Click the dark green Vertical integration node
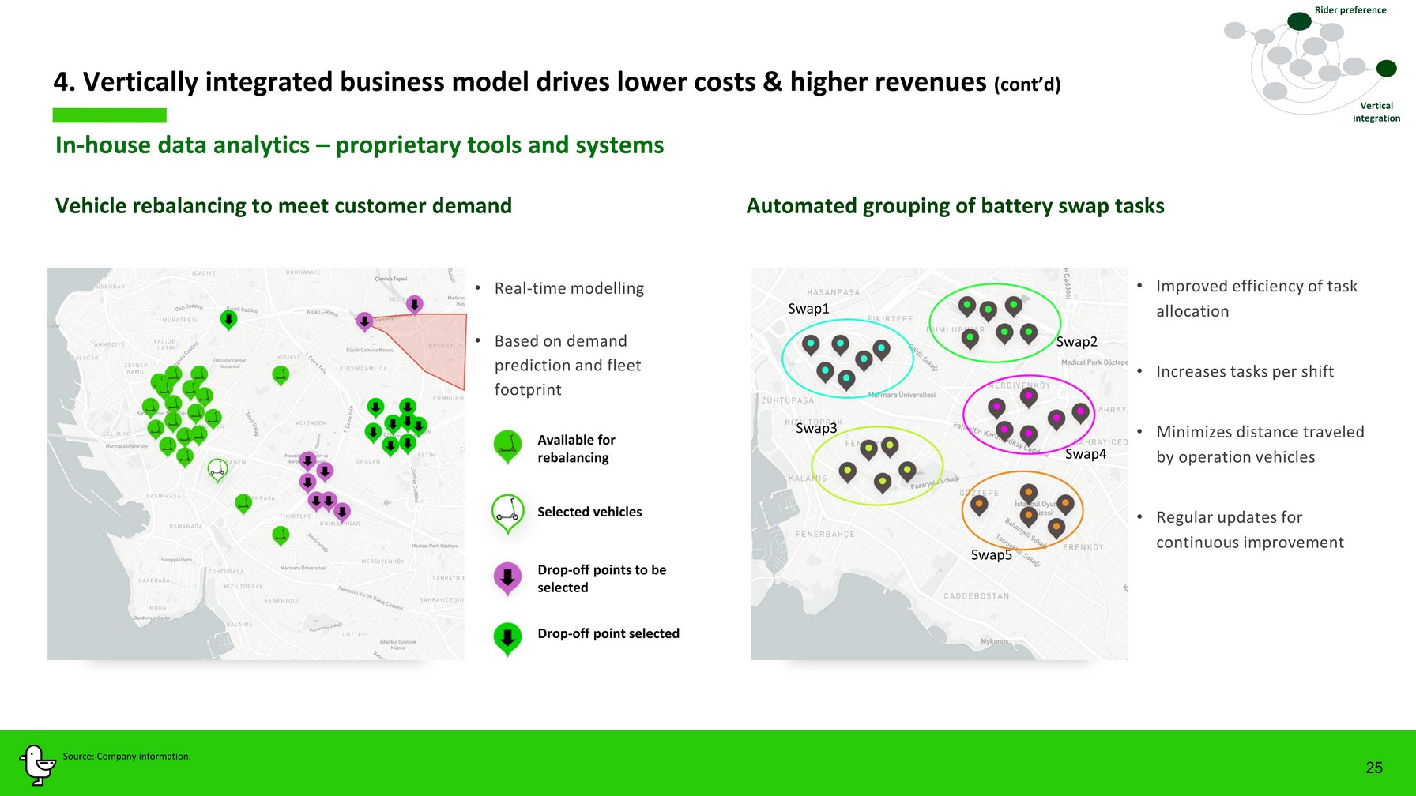The image size is (1416, 796). coord(1386,69)
